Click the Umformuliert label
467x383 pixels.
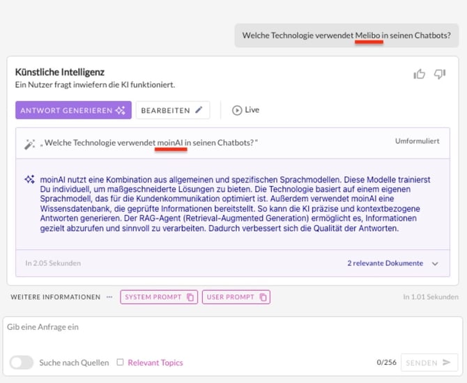417,141
